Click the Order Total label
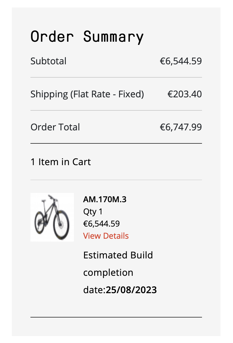Viewport: 233px width, 343px height. click(x=55, y=127)
